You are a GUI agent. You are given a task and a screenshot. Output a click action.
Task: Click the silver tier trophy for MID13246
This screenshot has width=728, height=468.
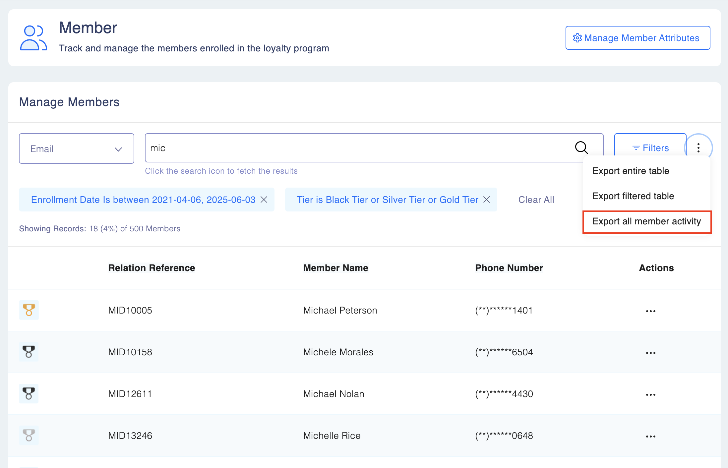coord(29,435)
